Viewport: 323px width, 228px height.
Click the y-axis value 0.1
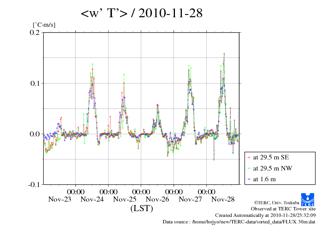[35, 83]
